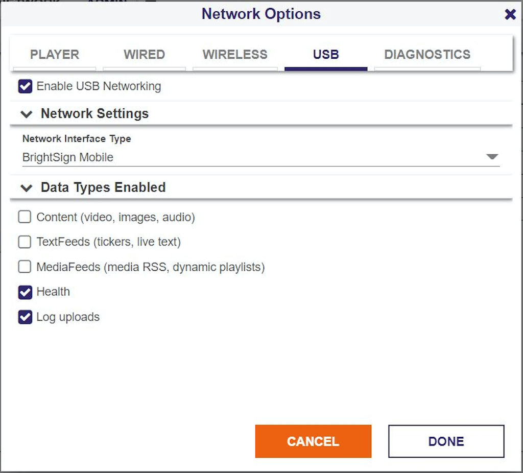
Task: Collapse Network Settings using its chevron icon
Action: (26, 114)
